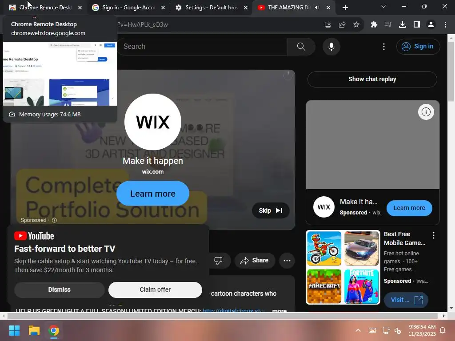
Task: Click Claim offer for YouTube TV
Action: (155, 289)
